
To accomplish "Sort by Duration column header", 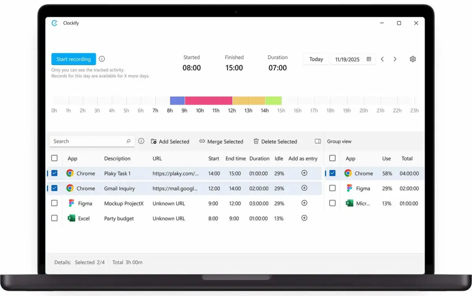I will click(259, 158).
